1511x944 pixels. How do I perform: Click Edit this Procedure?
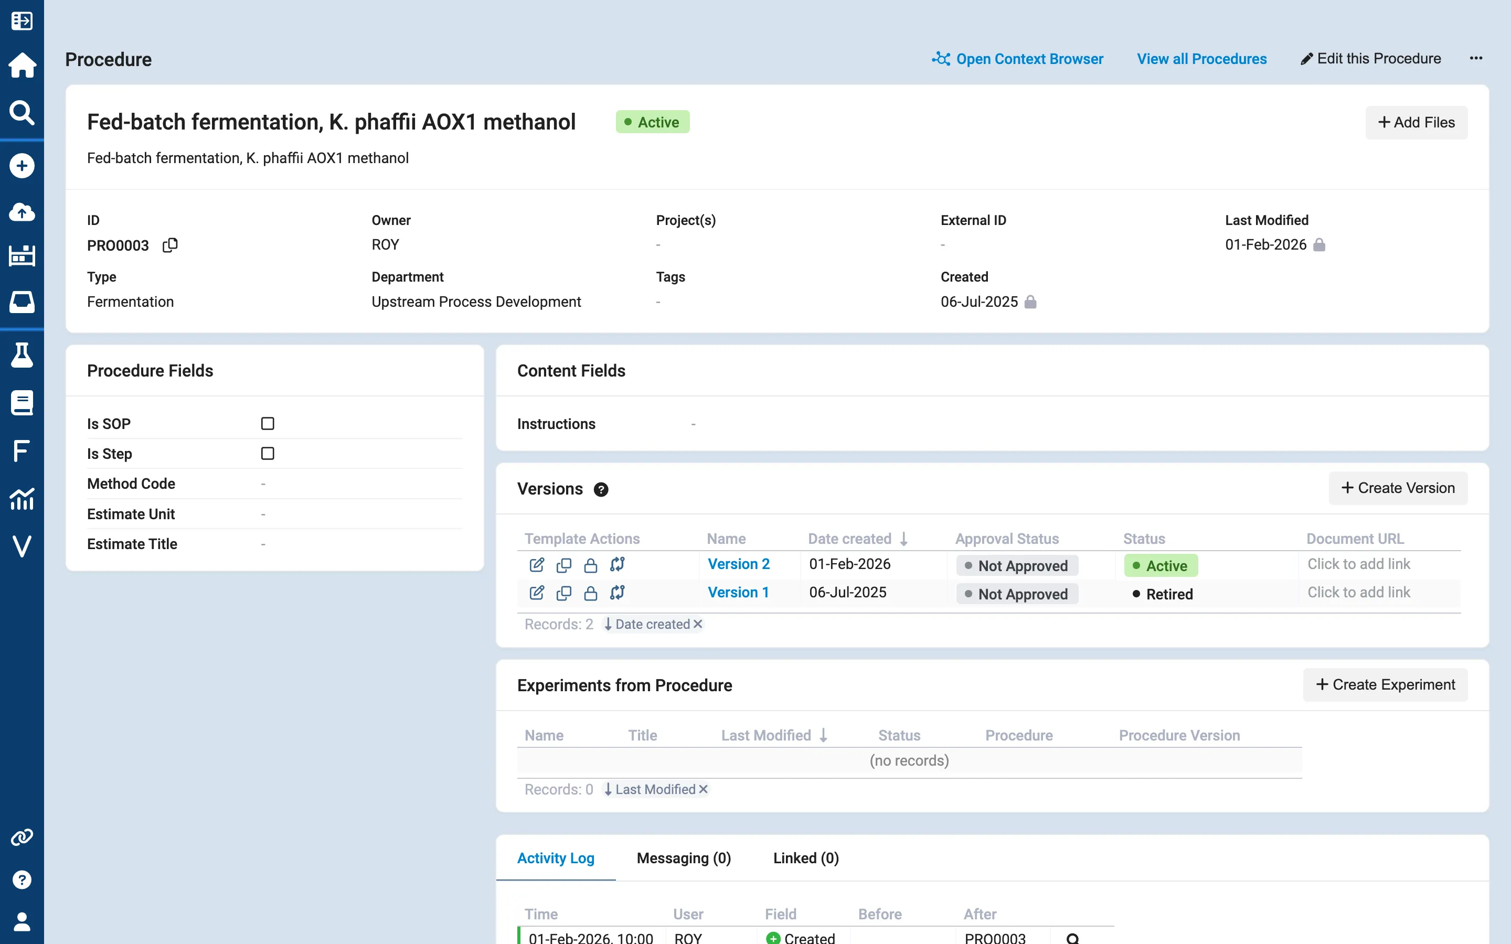(x=1370, y=59)
